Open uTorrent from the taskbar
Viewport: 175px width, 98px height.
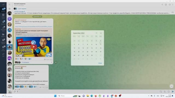(x=100, y=96)
